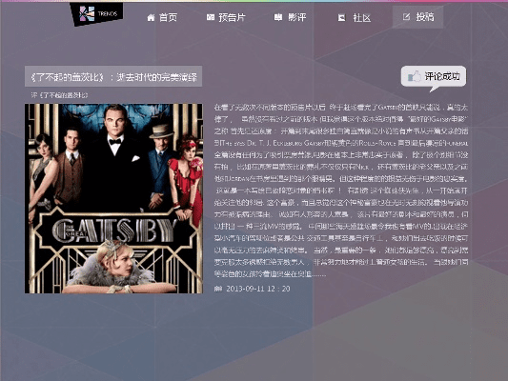The width and height of the screenshot is (508, 381).
Task: Click the home icon beside 首页
Action: pos(151,17)
